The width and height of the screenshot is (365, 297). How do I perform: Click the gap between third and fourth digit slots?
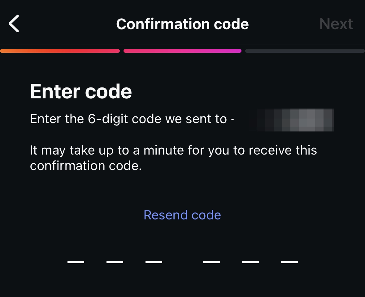tap(183, 261)
